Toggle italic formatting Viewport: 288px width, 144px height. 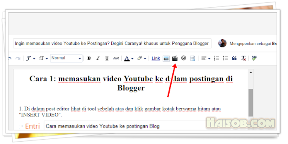[x=98, y=58]
